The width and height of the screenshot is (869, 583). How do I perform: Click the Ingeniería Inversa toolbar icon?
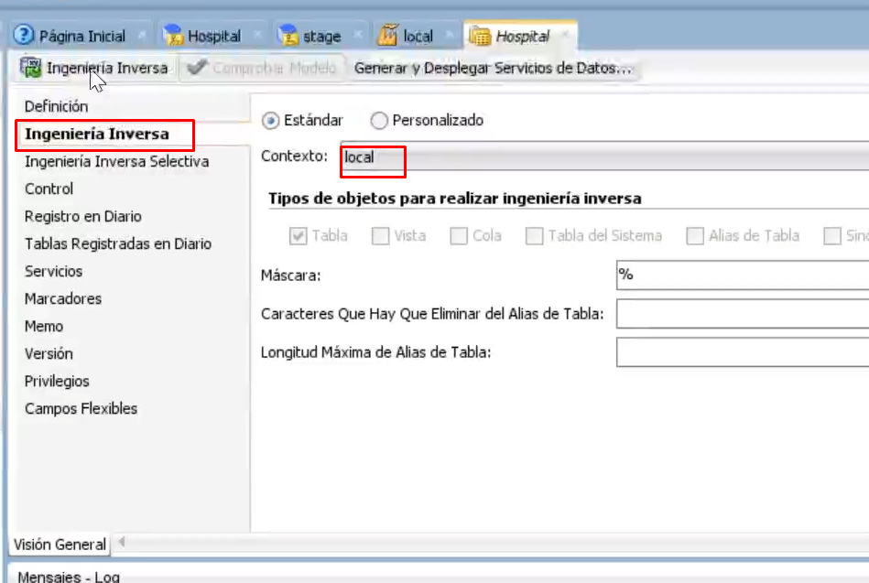tap(30, 67)
